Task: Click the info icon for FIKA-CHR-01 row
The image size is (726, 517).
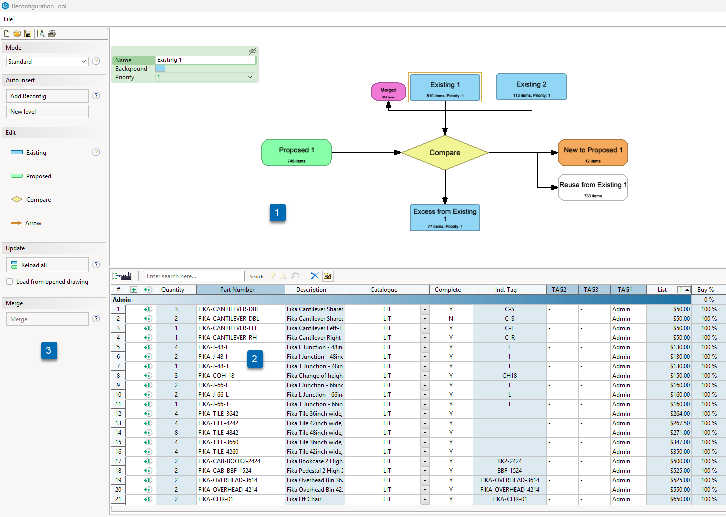Action: 148,499
